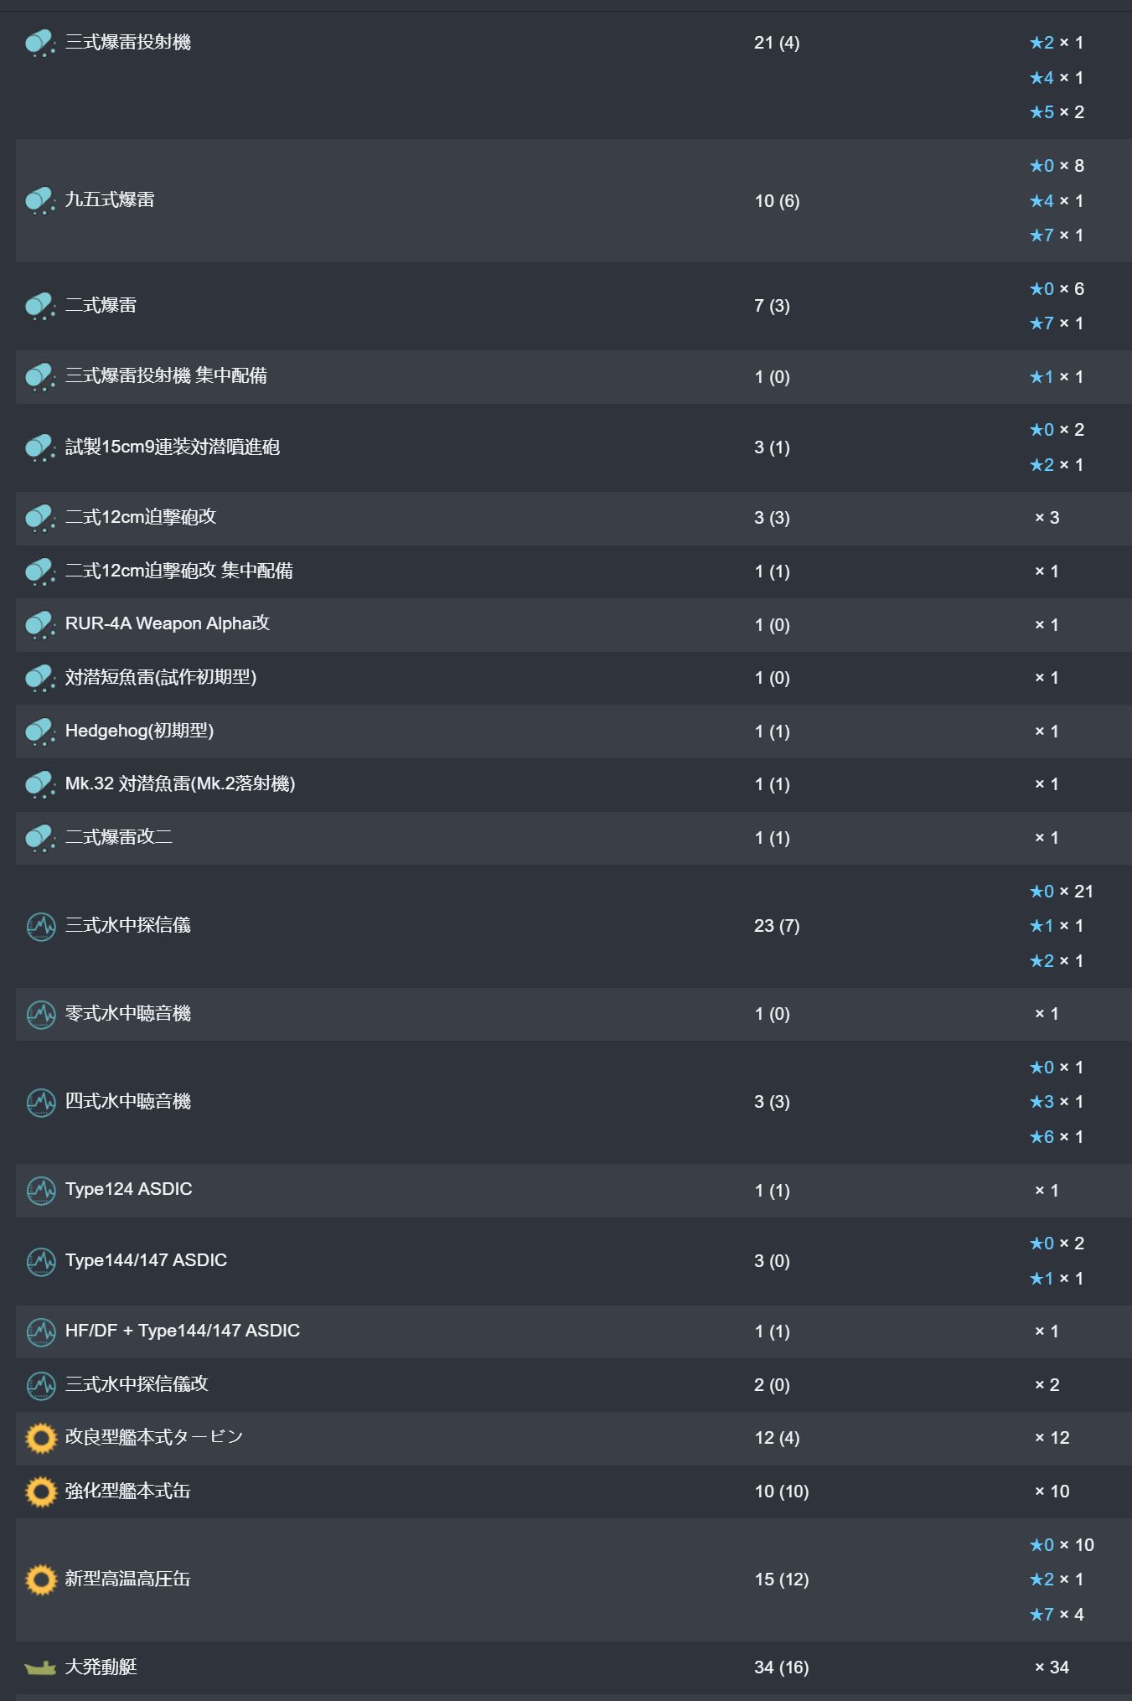Open the 二式爆雷 equipment row
Screen dimensions: 1132x1701
pyautogui.click(x=573, y=306)
